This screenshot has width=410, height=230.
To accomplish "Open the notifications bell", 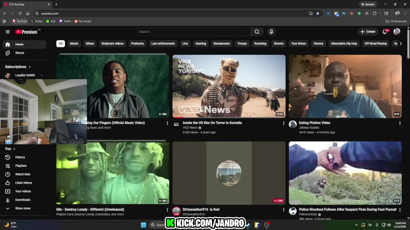I will 385,32.
